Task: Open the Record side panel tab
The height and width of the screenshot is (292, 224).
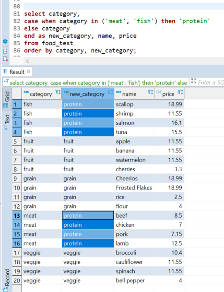Action: (x=7, y=280)
